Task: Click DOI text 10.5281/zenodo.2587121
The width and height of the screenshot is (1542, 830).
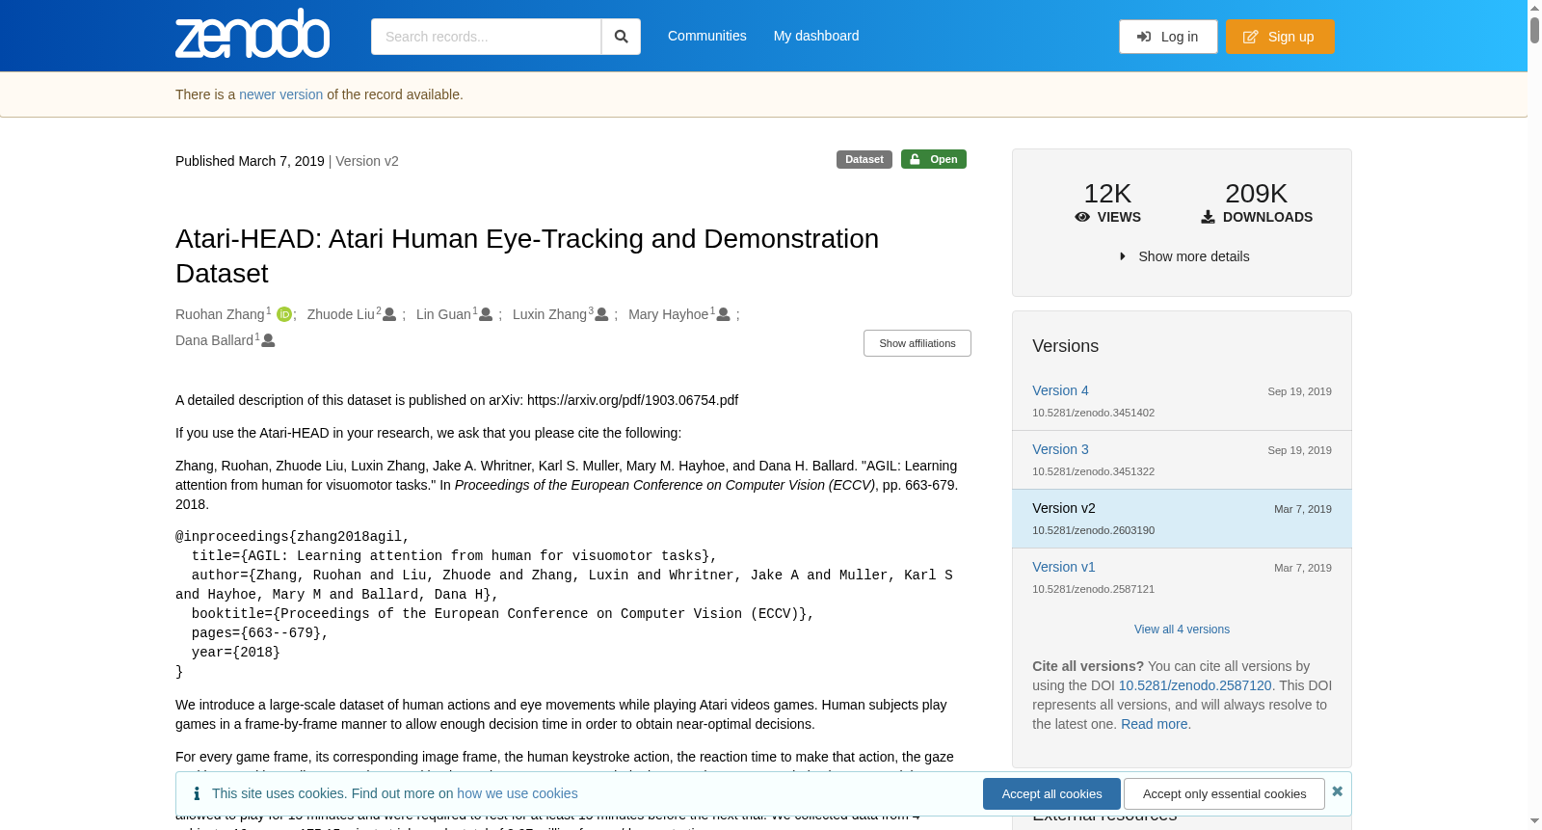Action: [1093, 589]
